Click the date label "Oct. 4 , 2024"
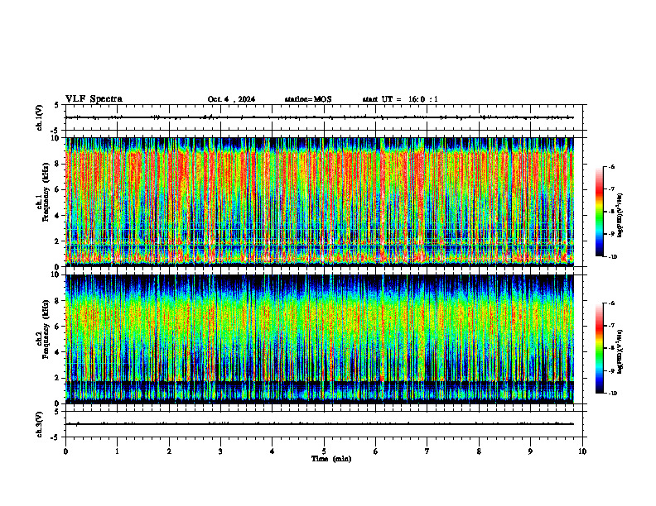The image size is (656, 506). [231, 99]
